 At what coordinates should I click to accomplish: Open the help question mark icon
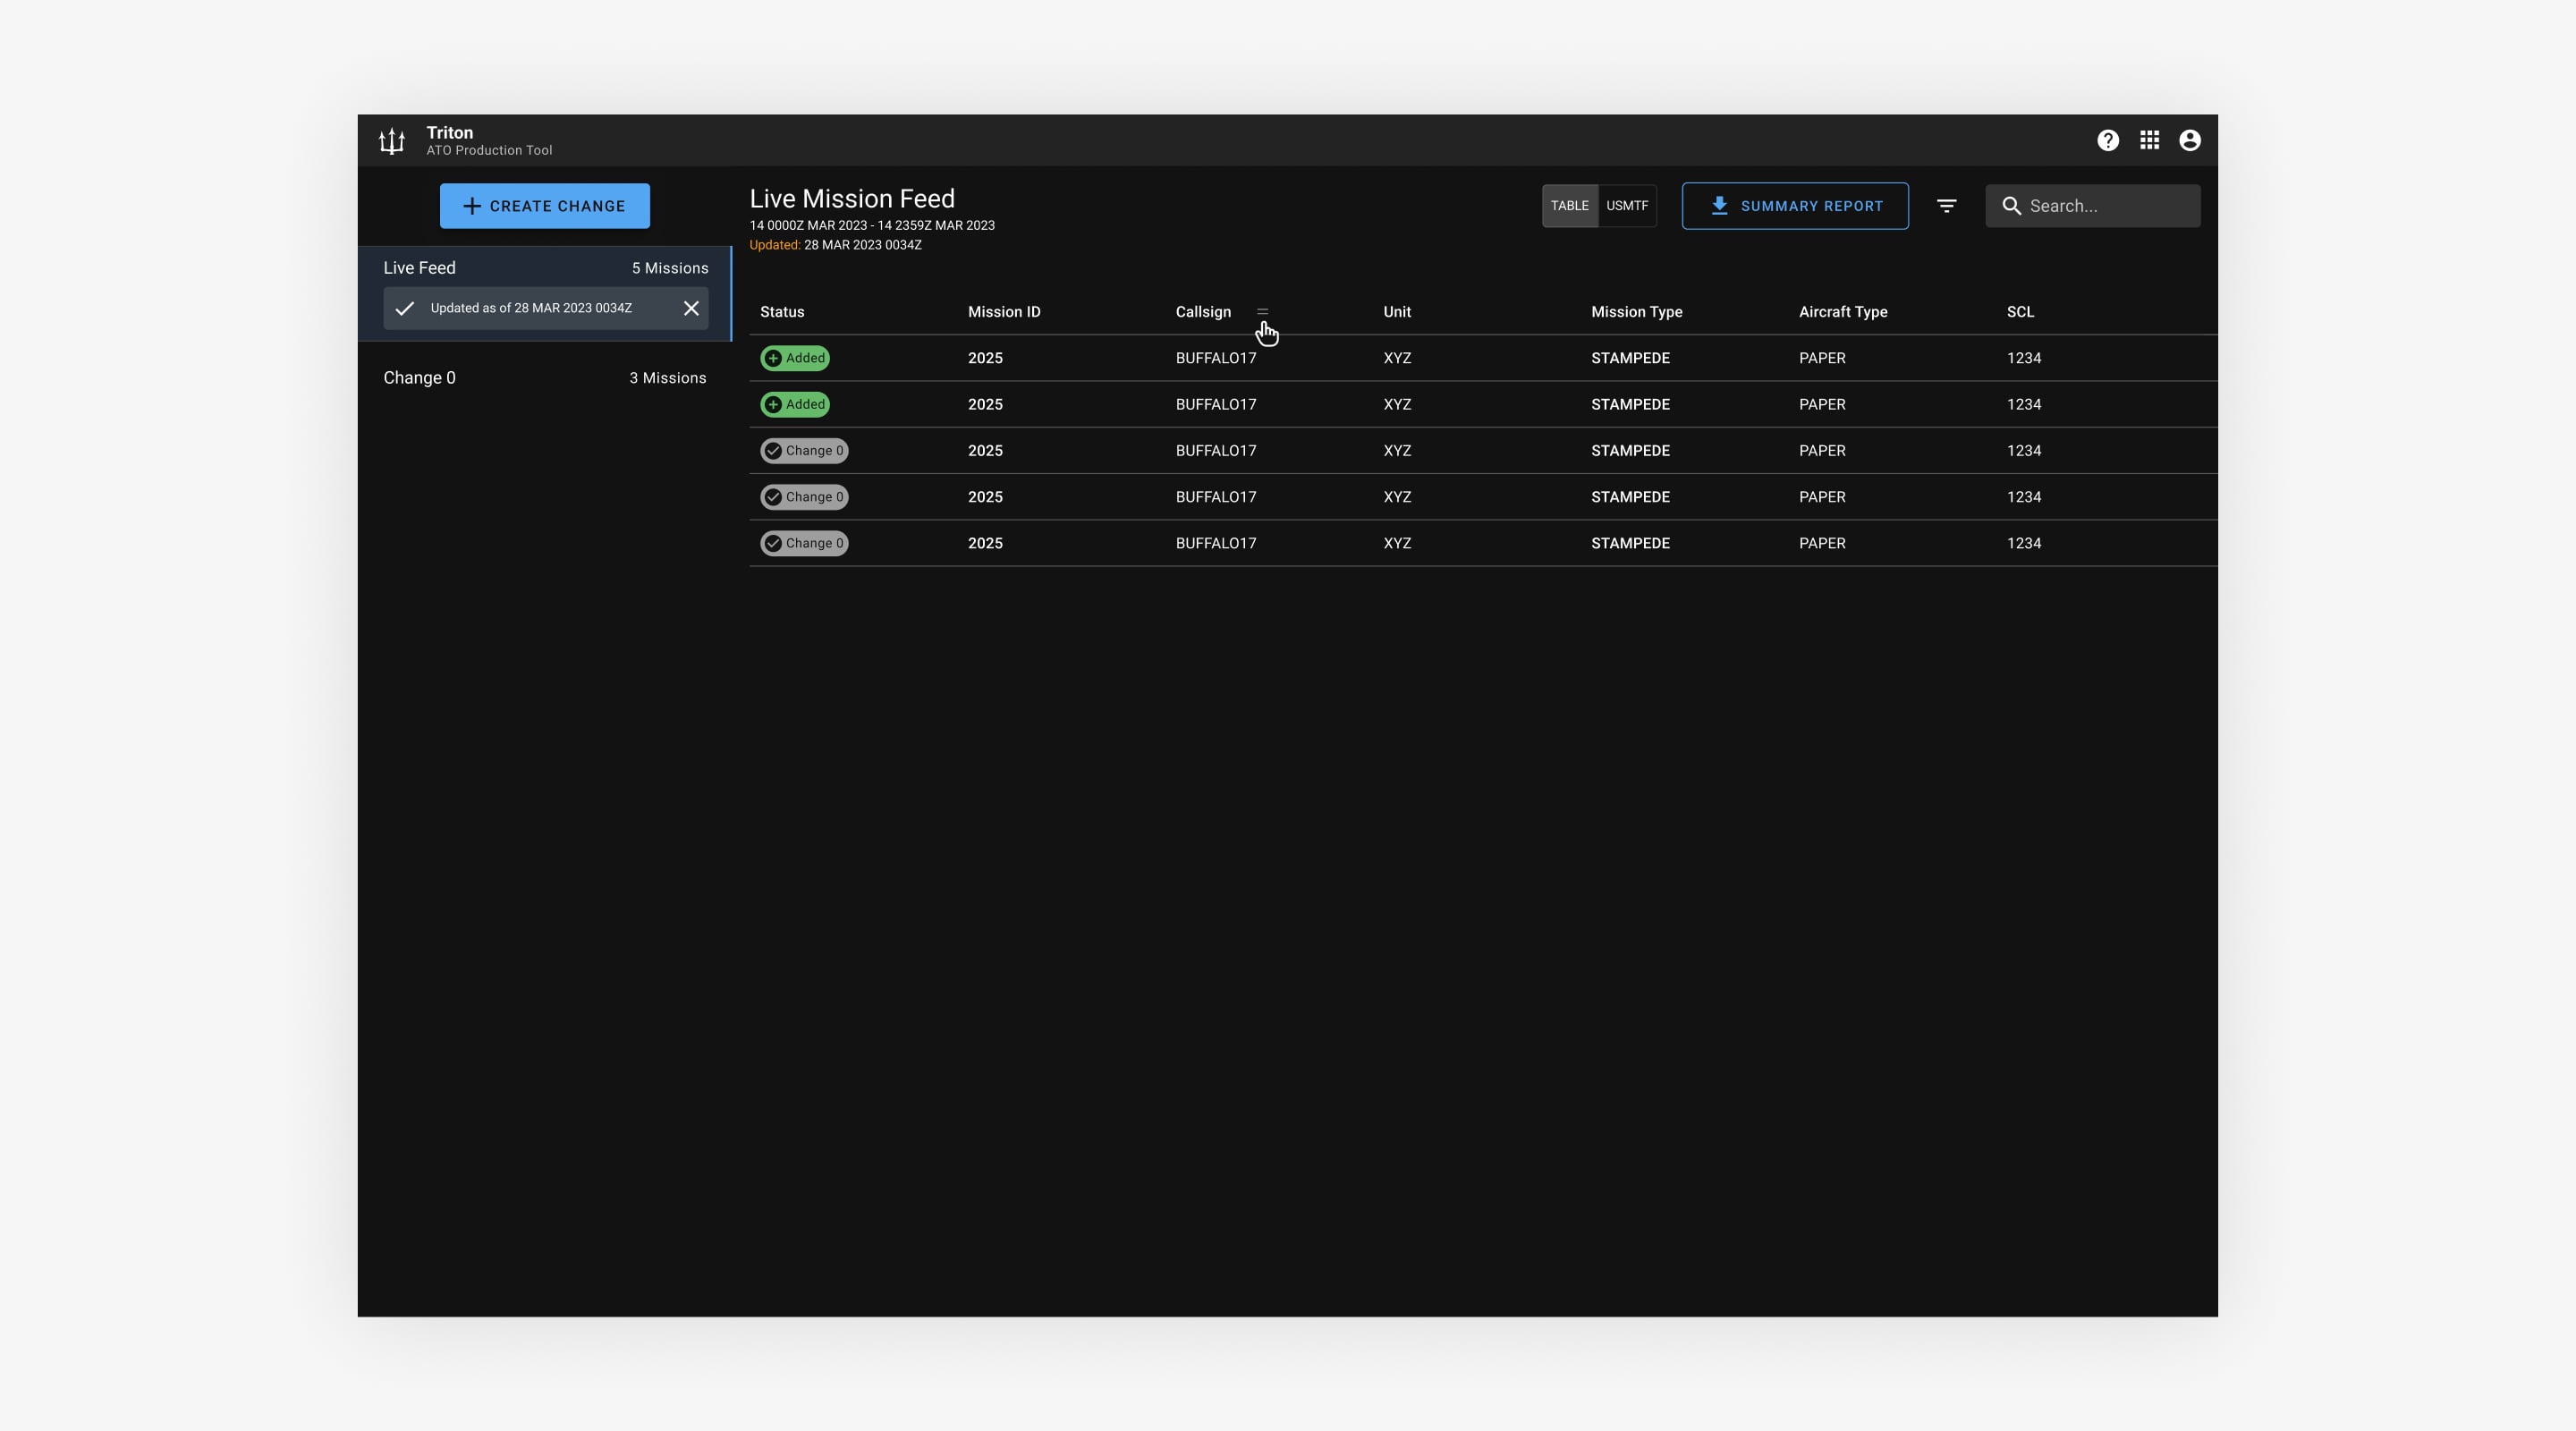pos(2108,141)
